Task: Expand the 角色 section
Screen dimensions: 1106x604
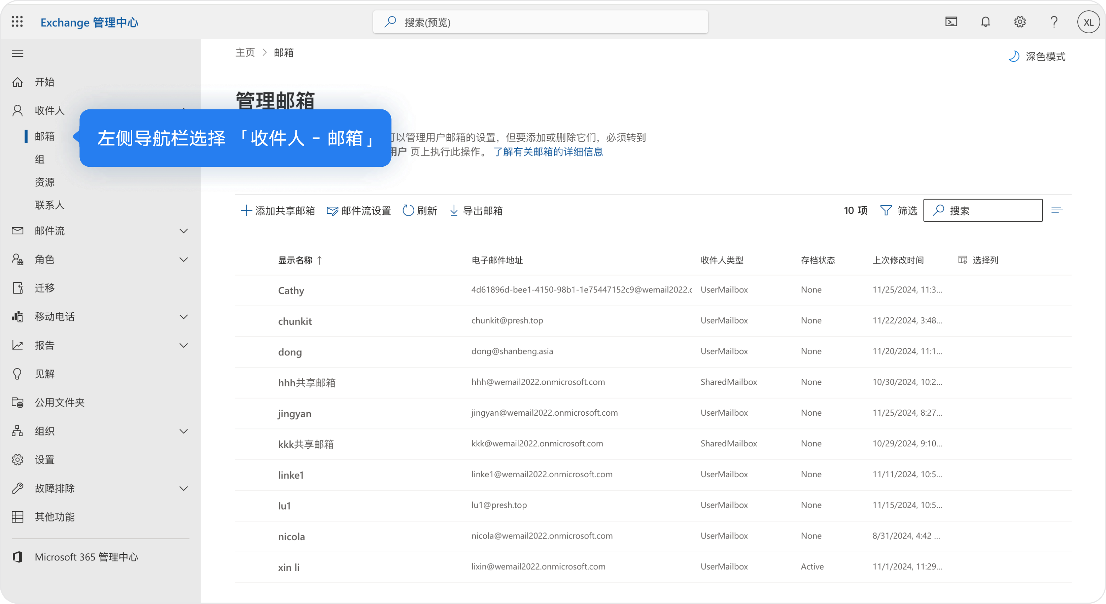Action: 185,260
